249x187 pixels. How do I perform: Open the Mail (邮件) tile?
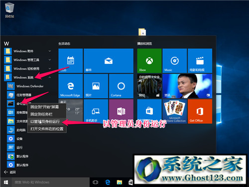pos(109,61)
